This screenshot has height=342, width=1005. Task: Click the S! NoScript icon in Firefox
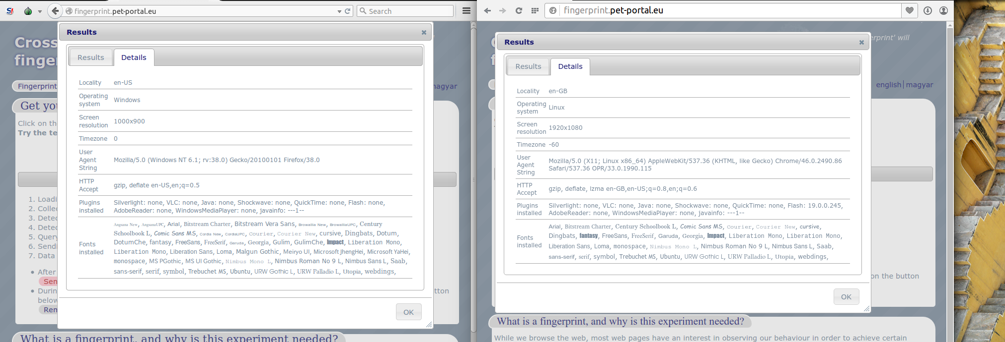pyautogui.click(x=10, y=11)
